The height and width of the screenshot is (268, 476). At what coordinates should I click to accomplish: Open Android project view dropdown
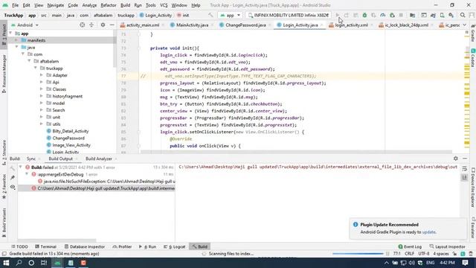(25, 25)
